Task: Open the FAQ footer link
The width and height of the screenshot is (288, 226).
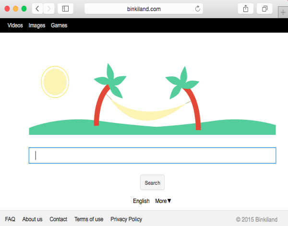Action: 10,219
